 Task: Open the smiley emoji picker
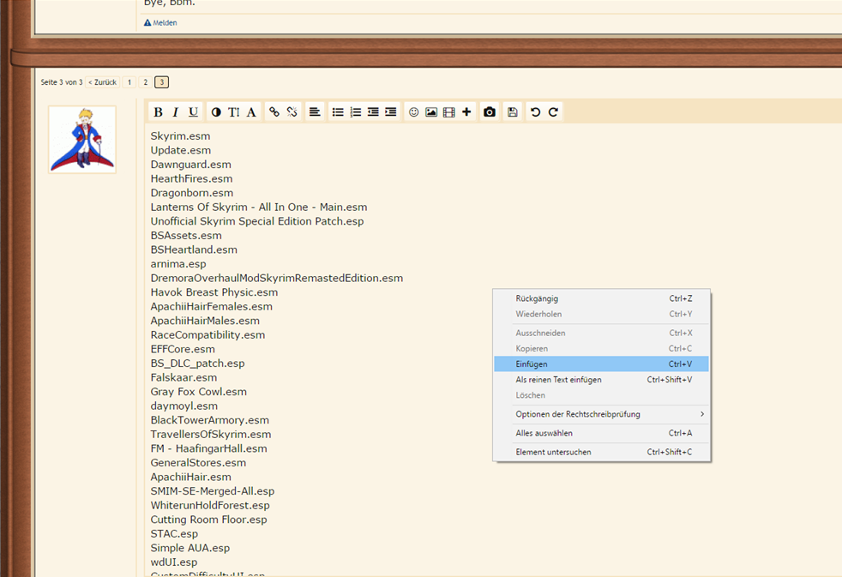(413, 112)
